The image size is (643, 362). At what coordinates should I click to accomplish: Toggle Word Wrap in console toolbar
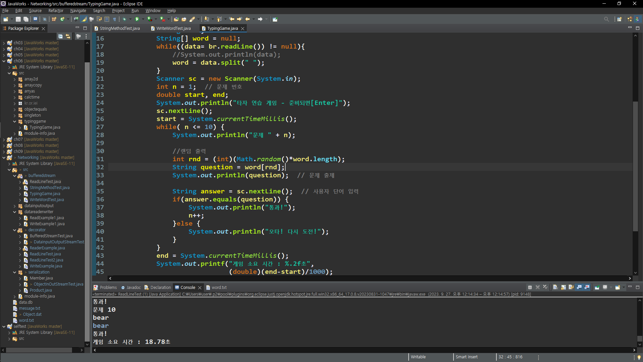[x=571, y=287]
